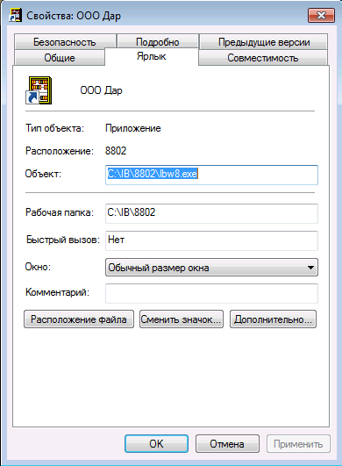Image resolution: width=342 pixels, height=466 pixels.
Task: Open Расположение файла
Action: point(79,319)
